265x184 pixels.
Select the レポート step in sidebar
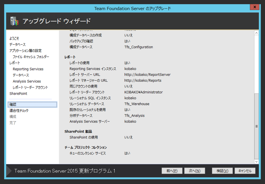(15, 63)
